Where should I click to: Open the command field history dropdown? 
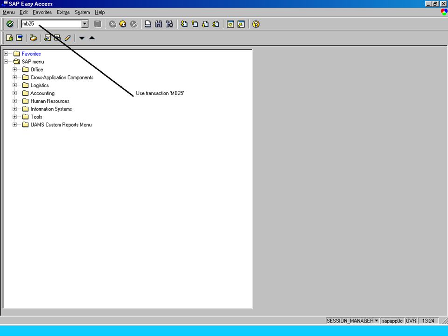85,24
